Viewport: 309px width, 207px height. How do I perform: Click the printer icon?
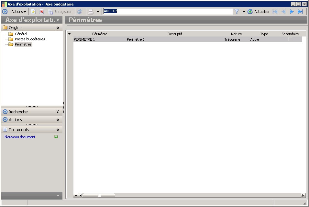pos(91,12)
